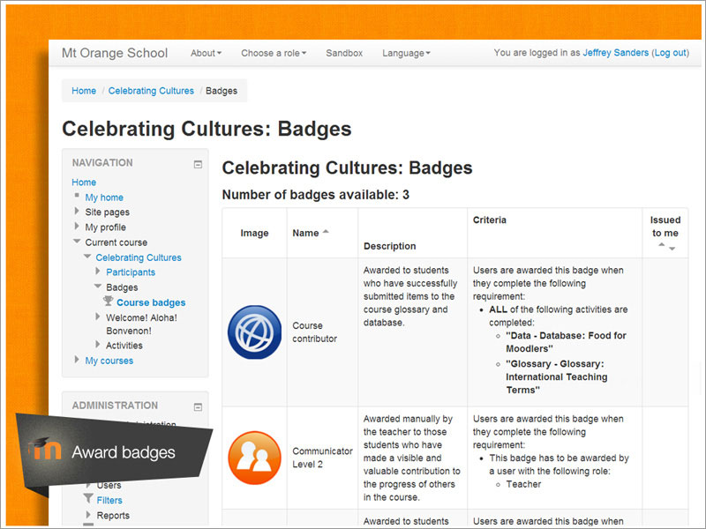Open the Sandbox menu item
Screen dimensions: 706x529
pos(344,53)
